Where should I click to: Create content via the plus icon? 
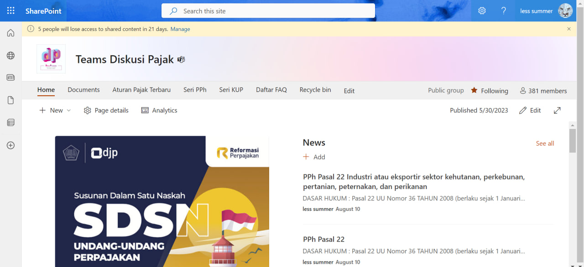click(10, 145)
